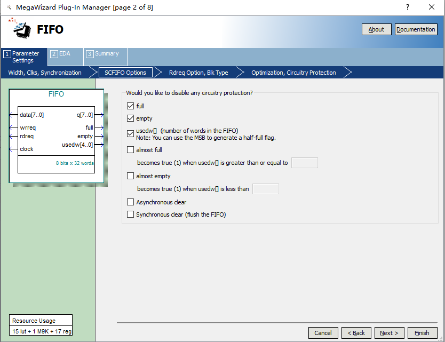Click the MegaWizard wand icon in title bar
The image size is (445, 342).
(x=8, y=7)
